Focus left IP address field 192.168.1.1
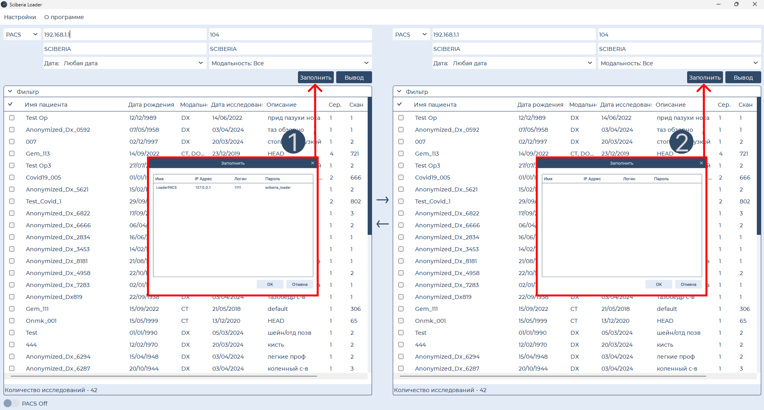Image resolution: width=764 pixels, height=410 pixels. [125, 35]
